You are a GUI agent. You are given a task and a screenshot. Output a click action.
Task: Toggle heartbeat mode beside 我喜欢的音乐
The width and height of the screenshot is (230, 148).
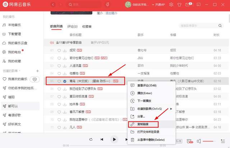34,80
